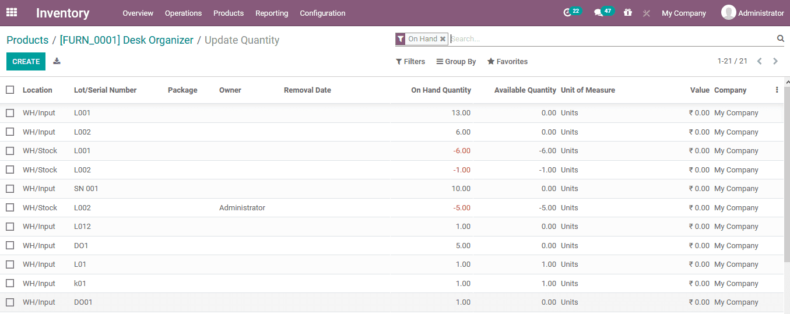Image resolution: width=790 pixels, height=314 pixels.
Task: Tick the checkbox for DO1 row
Action: click(x=10, y=246)
